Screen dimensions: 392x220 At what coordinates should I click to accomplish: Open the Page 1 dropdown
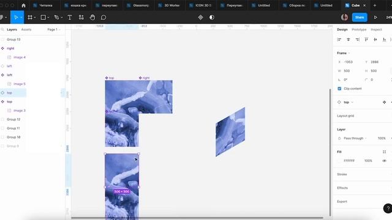pos(54,29)
